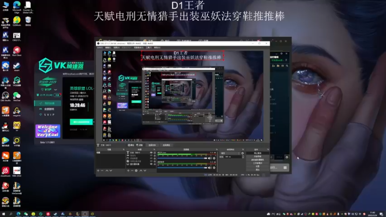Pop out the Scenes dock panel

[124, 149]
